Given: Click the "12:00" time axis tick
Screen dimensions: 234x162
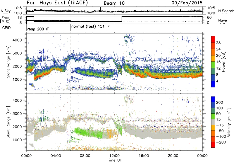Looking at the screenshot, I should point(114,156).
